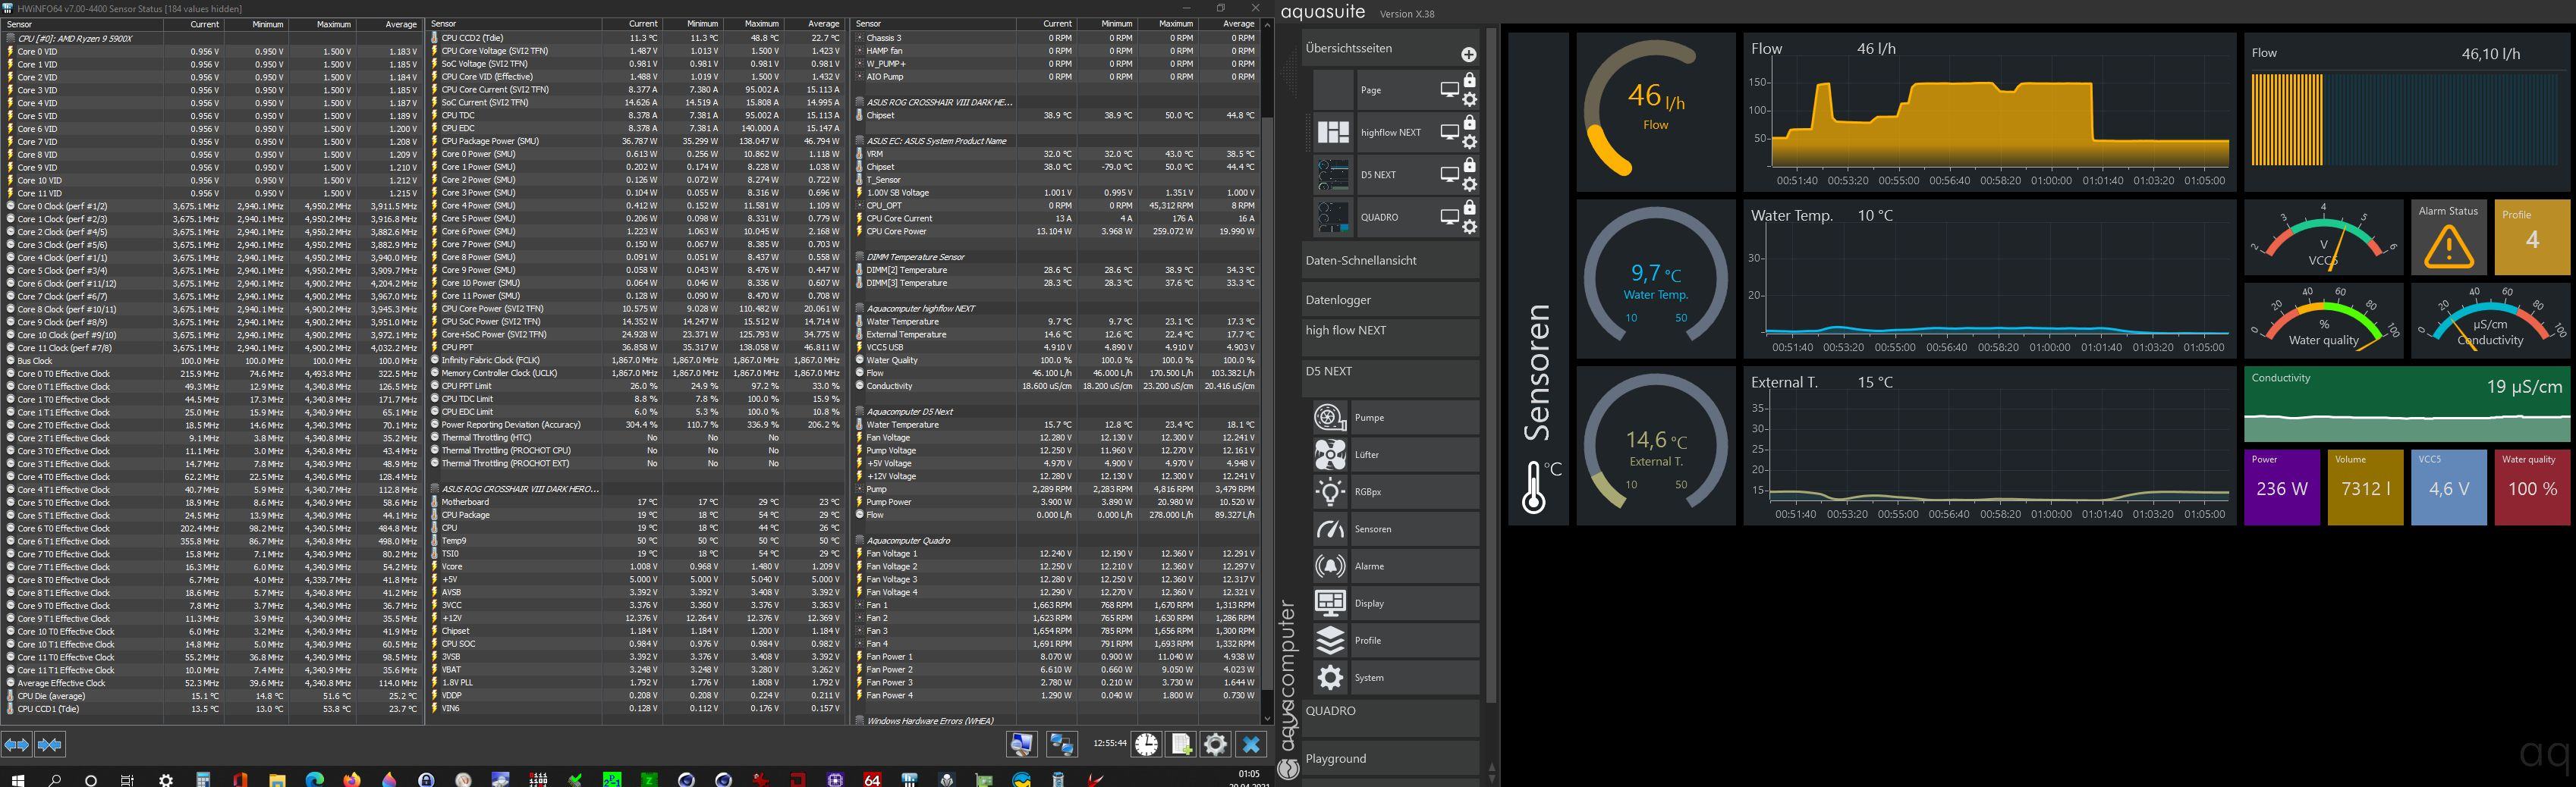The height and width of the screenshot is (787, 2576).
Task: Open the Lüfter fan settings
Action: 1395,454
